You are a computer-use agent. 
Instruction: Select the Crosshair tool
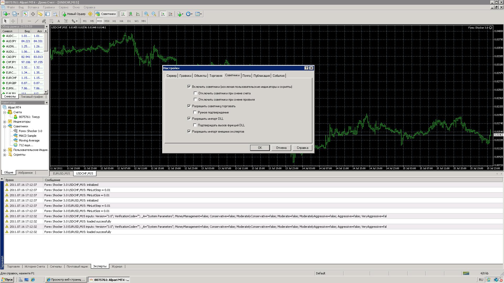(x=13, y=21)
